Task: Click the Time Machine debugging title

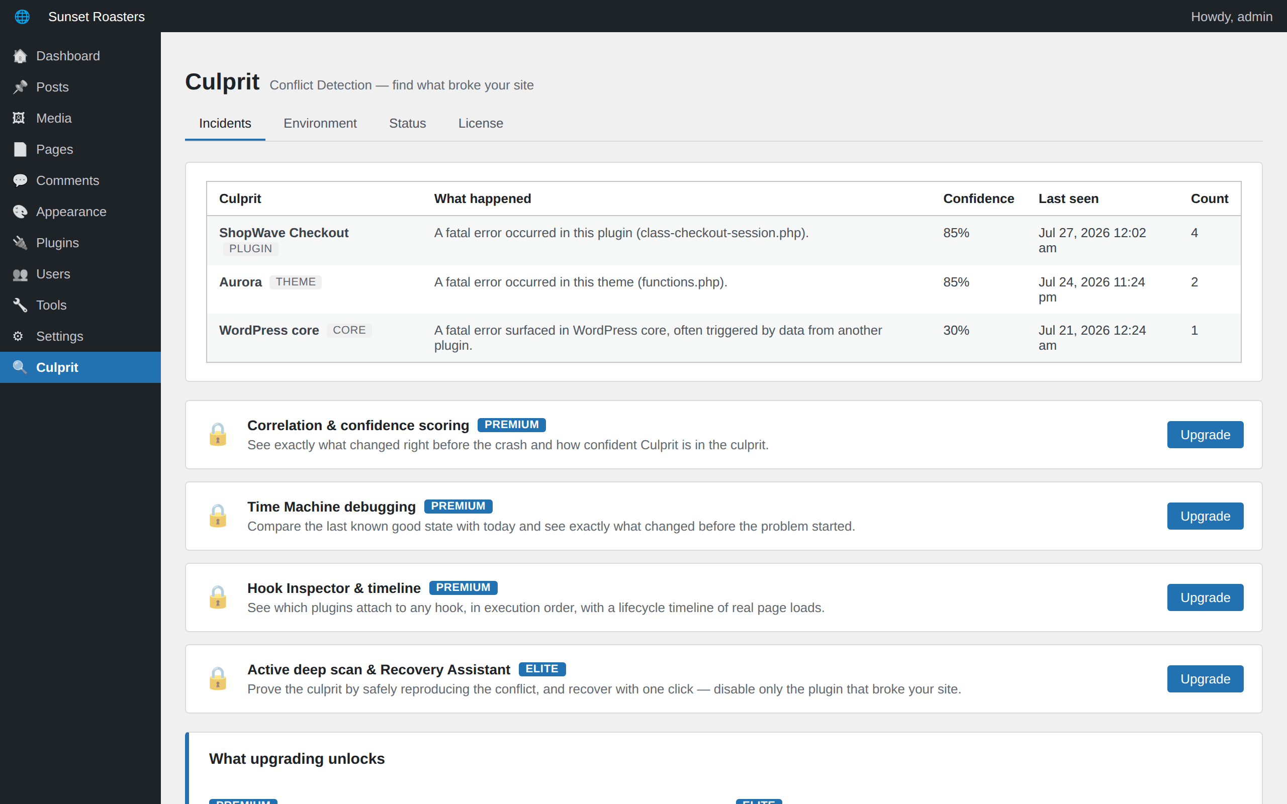Action: point(331,507)
